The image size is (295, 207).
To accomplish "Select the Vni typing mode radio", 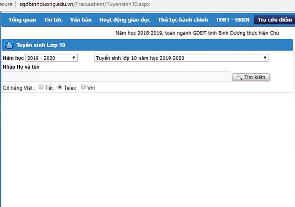I will click(83, 87).
